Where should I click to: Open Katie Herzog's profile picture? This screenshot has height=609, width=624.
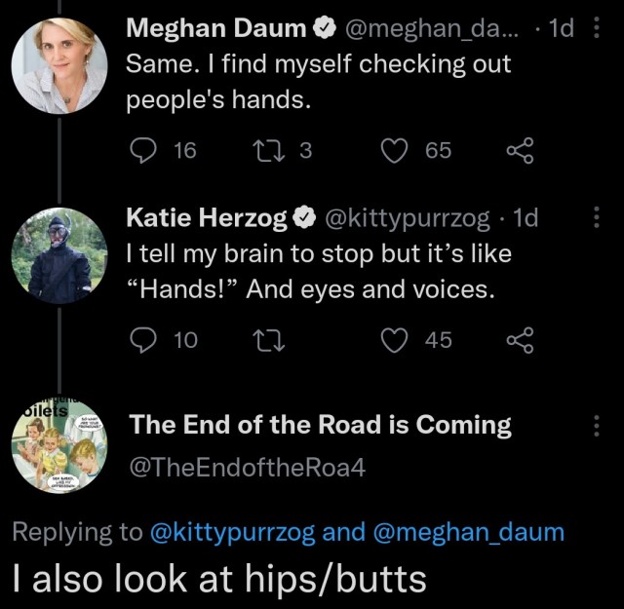[x=58, y=254]
